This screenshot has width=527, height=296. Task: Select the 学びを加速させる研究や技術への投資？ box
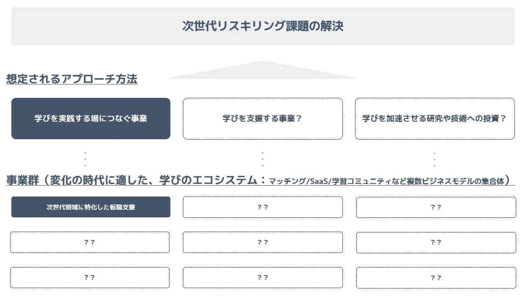pos(435,118)
